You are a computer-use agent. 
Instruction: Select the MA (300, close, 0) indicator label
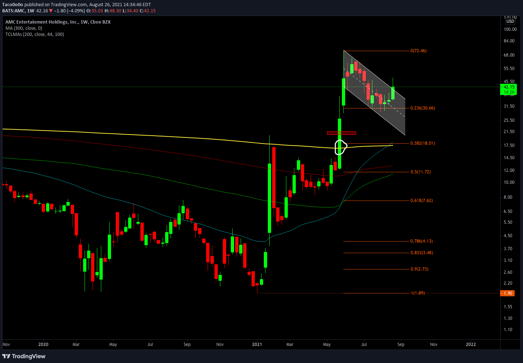pyautogui.click(x=24, y=28)
